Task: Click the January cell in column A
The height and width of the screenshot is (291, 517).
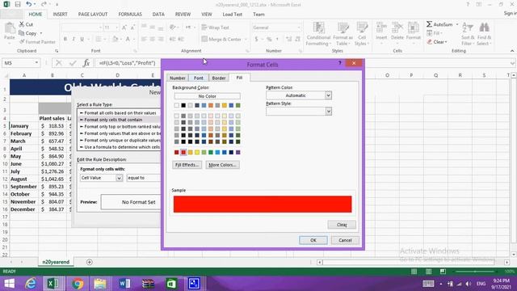Action: [x=23, y=126]
